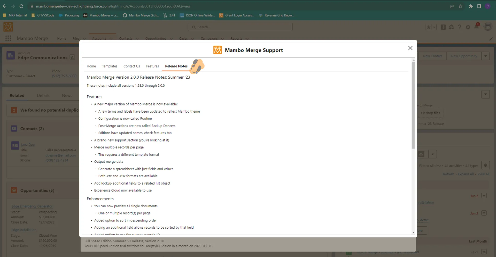This screenshot has width=496, height=257.
Task: Open the Global Actions plus icon
Action: [443, 27]
